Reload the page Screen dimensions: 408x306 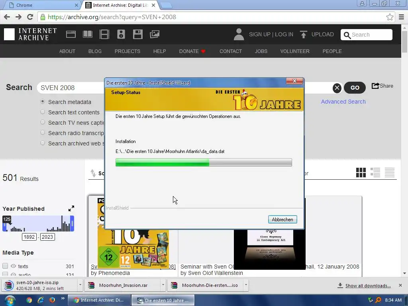tap(30, 17)
